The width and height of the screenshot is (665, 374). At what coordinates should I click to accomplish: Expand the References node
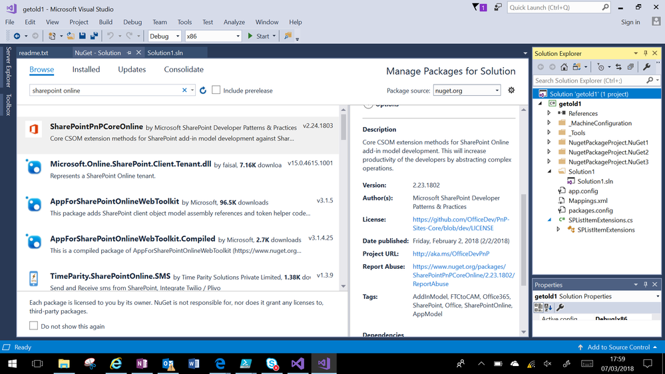pyautogui.click(x=549, y=113)
